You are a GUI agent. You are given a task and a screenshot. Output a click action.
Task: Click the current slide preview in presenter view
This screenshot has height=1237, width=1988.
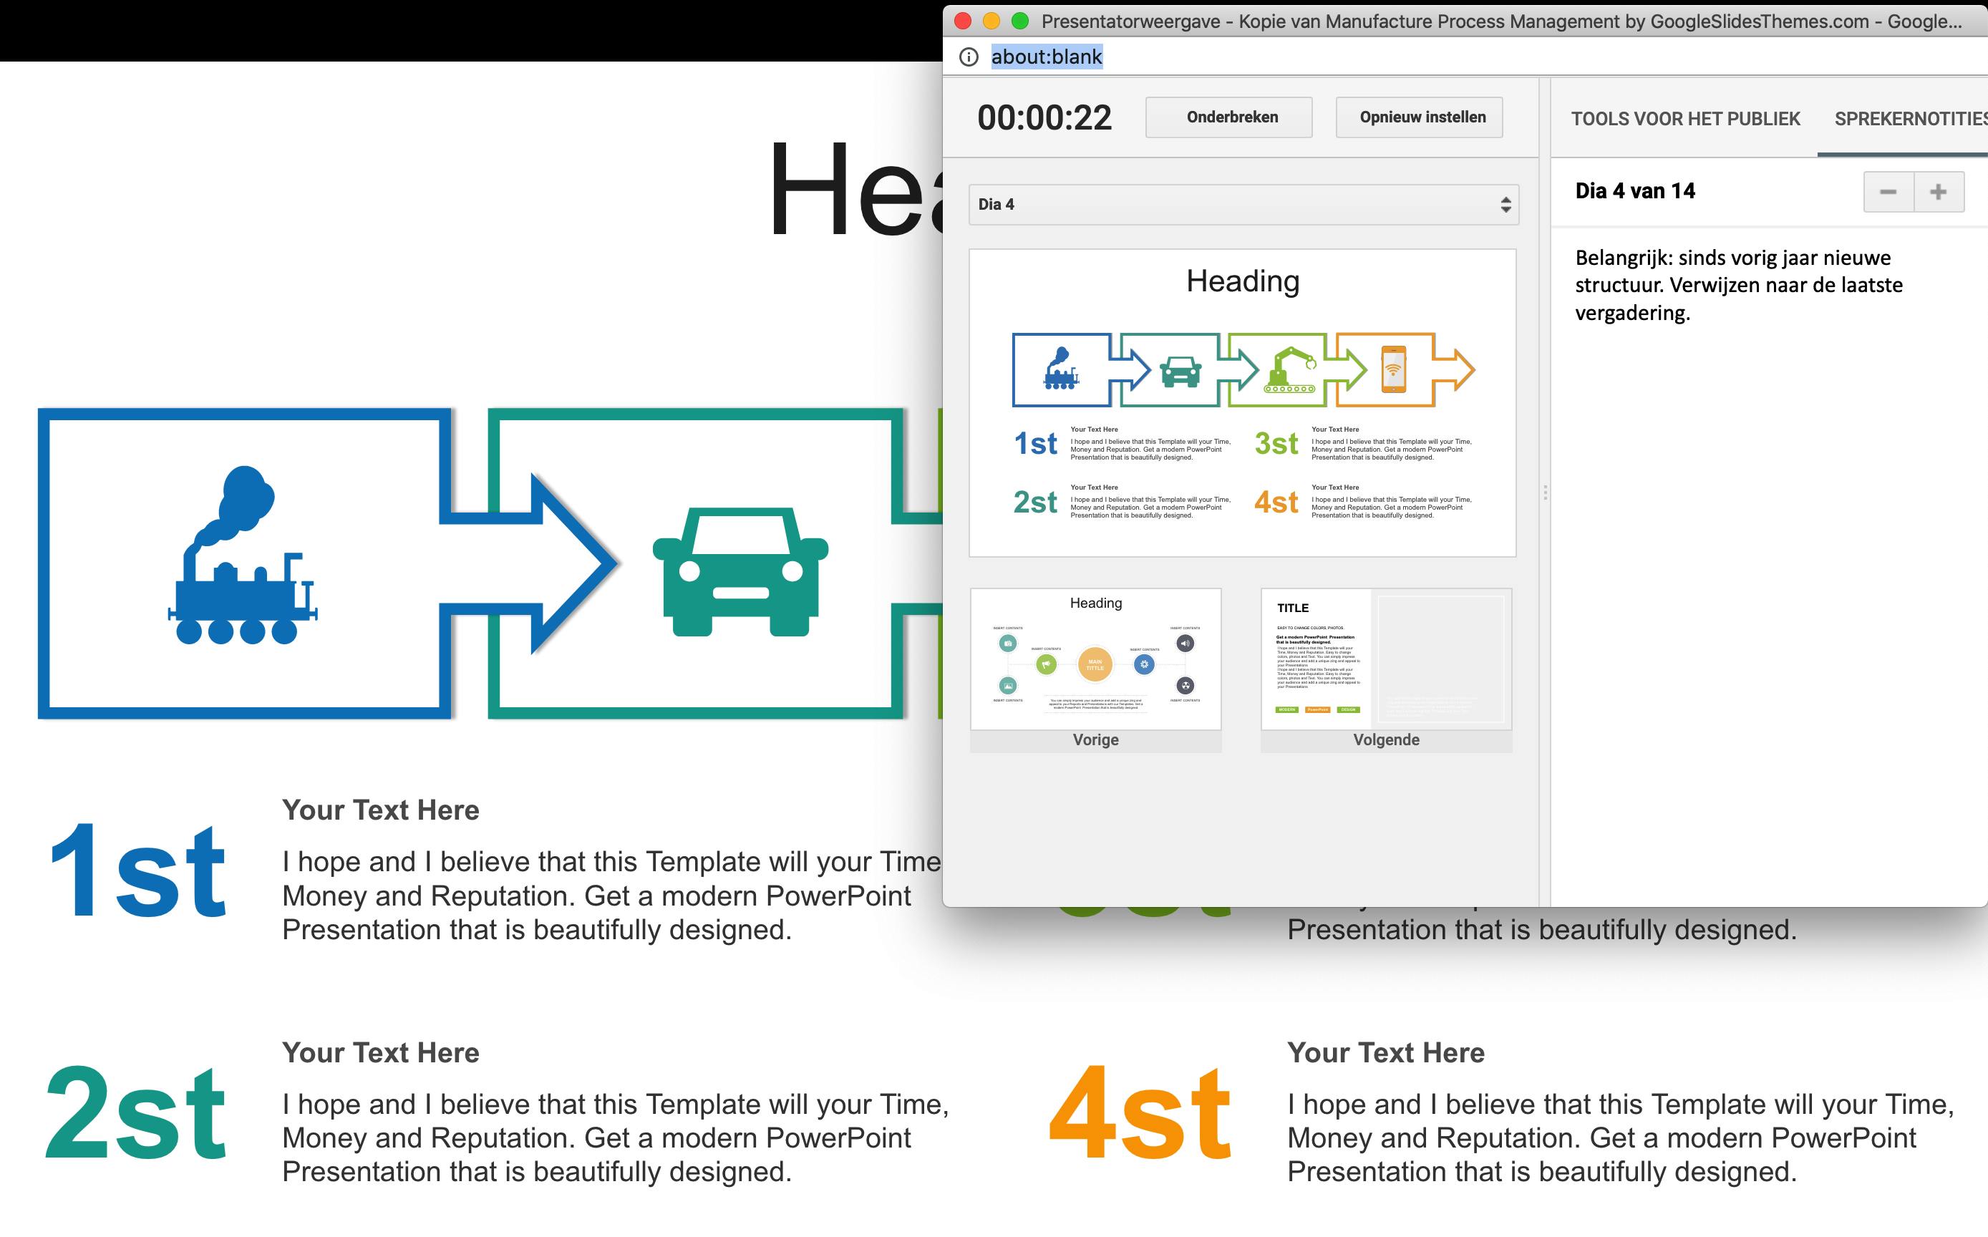[x=1242, y=402]
